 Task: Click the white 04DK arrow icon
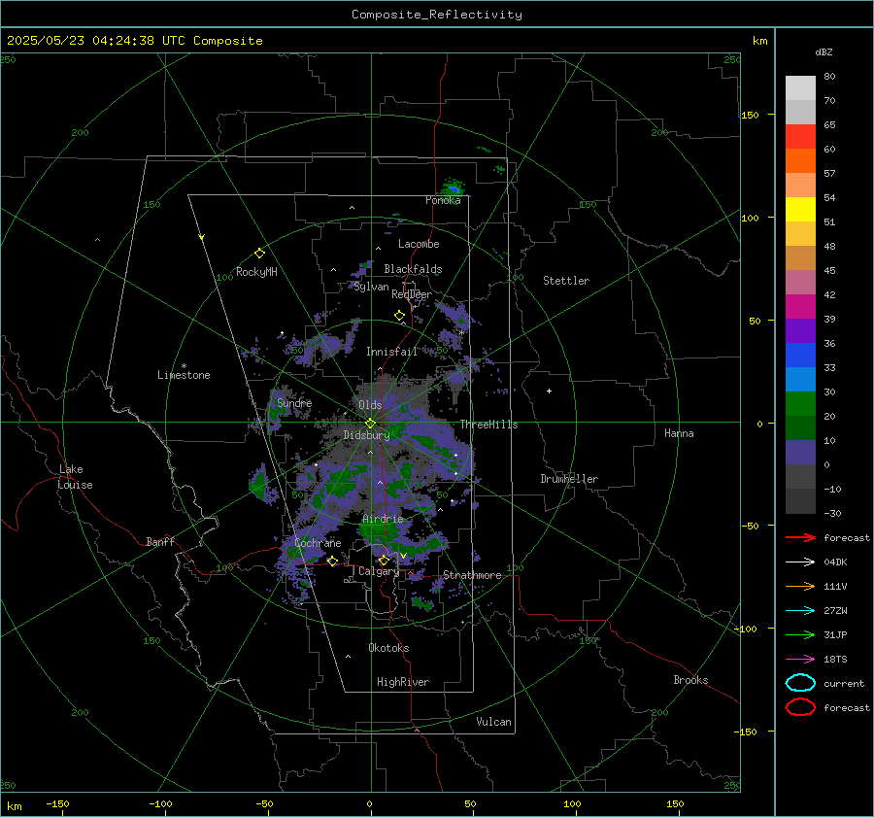pos(800,562)
